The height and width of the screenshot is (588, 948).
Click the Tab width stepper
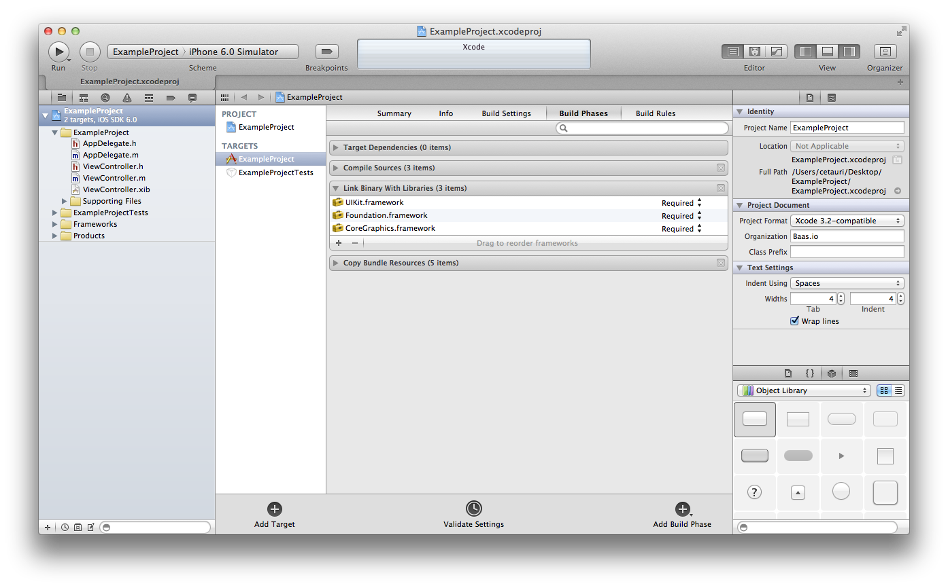click(x=841, y=299)
